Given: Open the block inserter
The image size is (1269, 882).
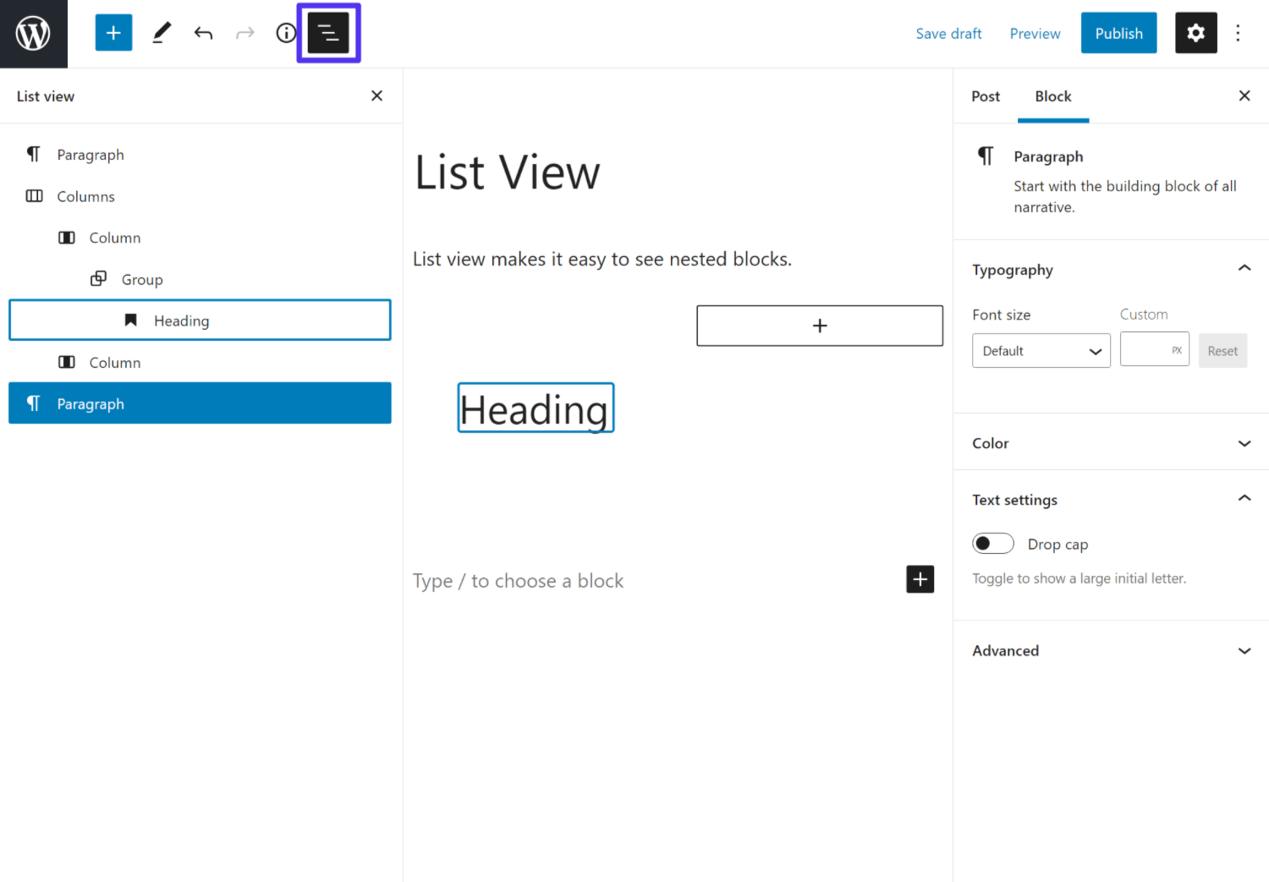Looking at the screenshot, I should pos(113,32).
